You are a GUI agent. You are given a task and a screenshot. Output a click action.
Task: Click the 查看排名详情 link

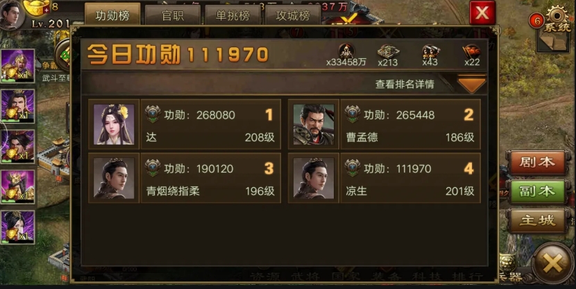[405, 85]
